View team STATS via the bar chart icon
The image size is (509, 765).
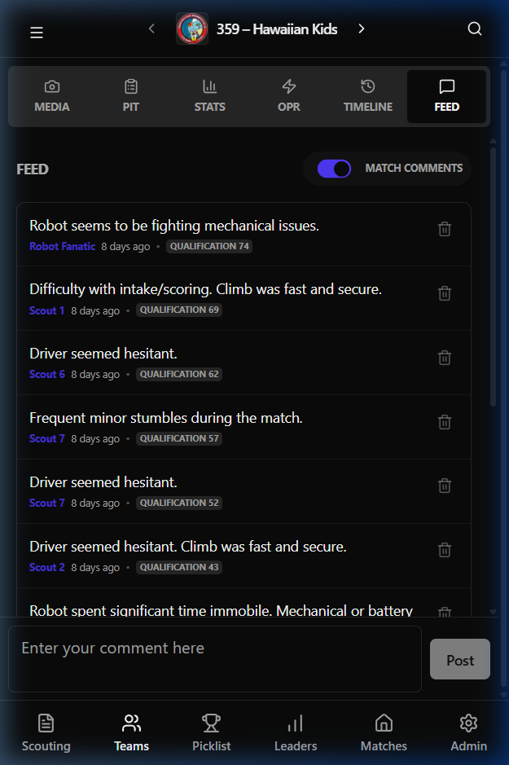209,86
